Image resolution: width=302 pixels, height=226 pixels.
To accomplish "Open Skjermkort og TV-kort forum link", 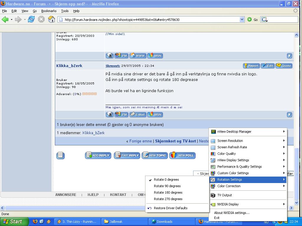I will coord(175,141).
